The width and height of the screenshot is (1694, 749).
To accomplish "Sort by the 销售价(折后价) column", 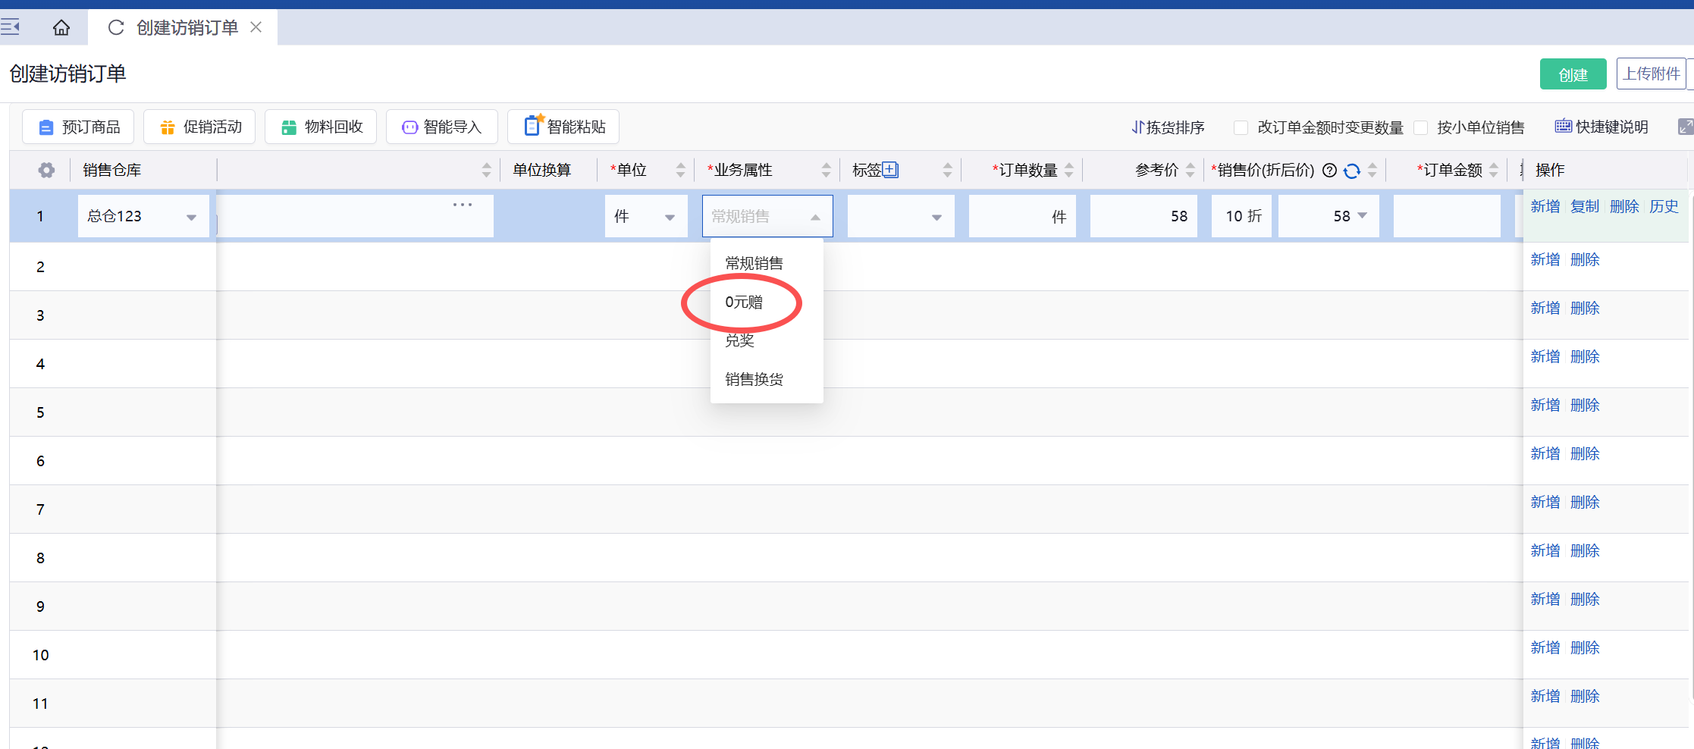I will [x=1372, y=170].
